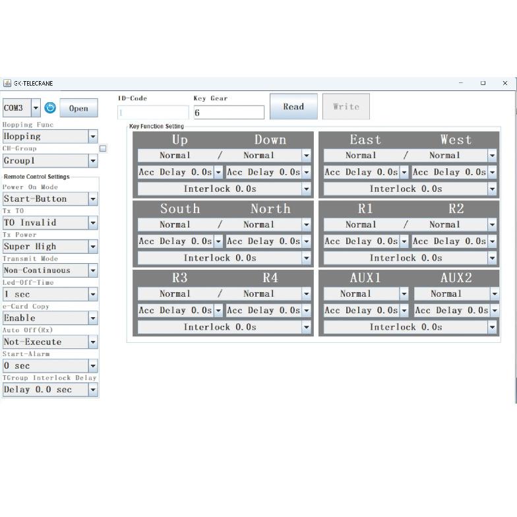Open the AUX1 Acc Delay dropdown
Viewport: 517px width, 517px height.
[366, 311]
